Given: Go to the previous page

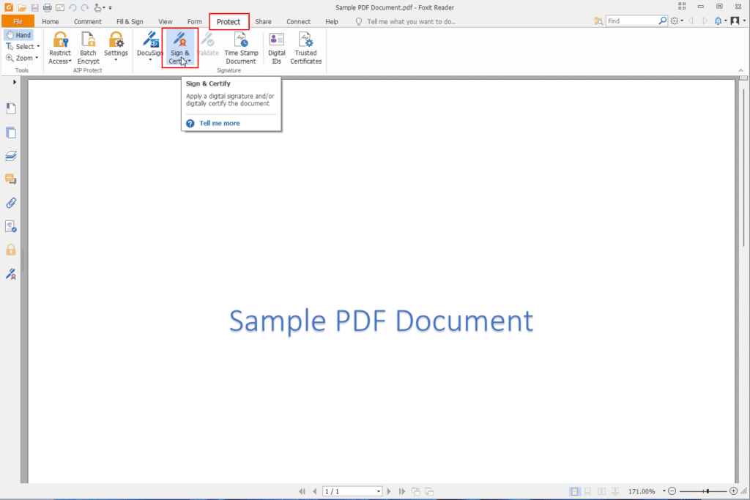Looking at the screenshot, I should [314, 491].
